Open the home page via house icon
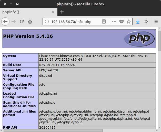Image resolution: width=161 pixels, height=132 pixels. 30,21
